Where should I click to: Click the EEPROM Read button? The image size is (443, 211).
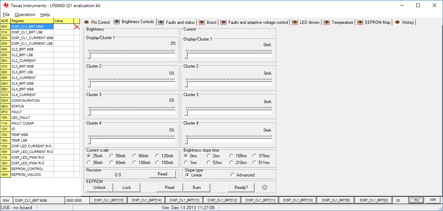[170, 188]
